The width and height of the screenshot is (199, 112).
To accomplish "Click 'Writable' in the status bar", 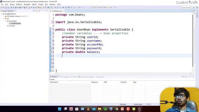I will 123,104.
